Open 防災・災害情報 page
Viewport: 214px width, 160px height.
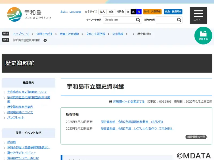[152, 12]
